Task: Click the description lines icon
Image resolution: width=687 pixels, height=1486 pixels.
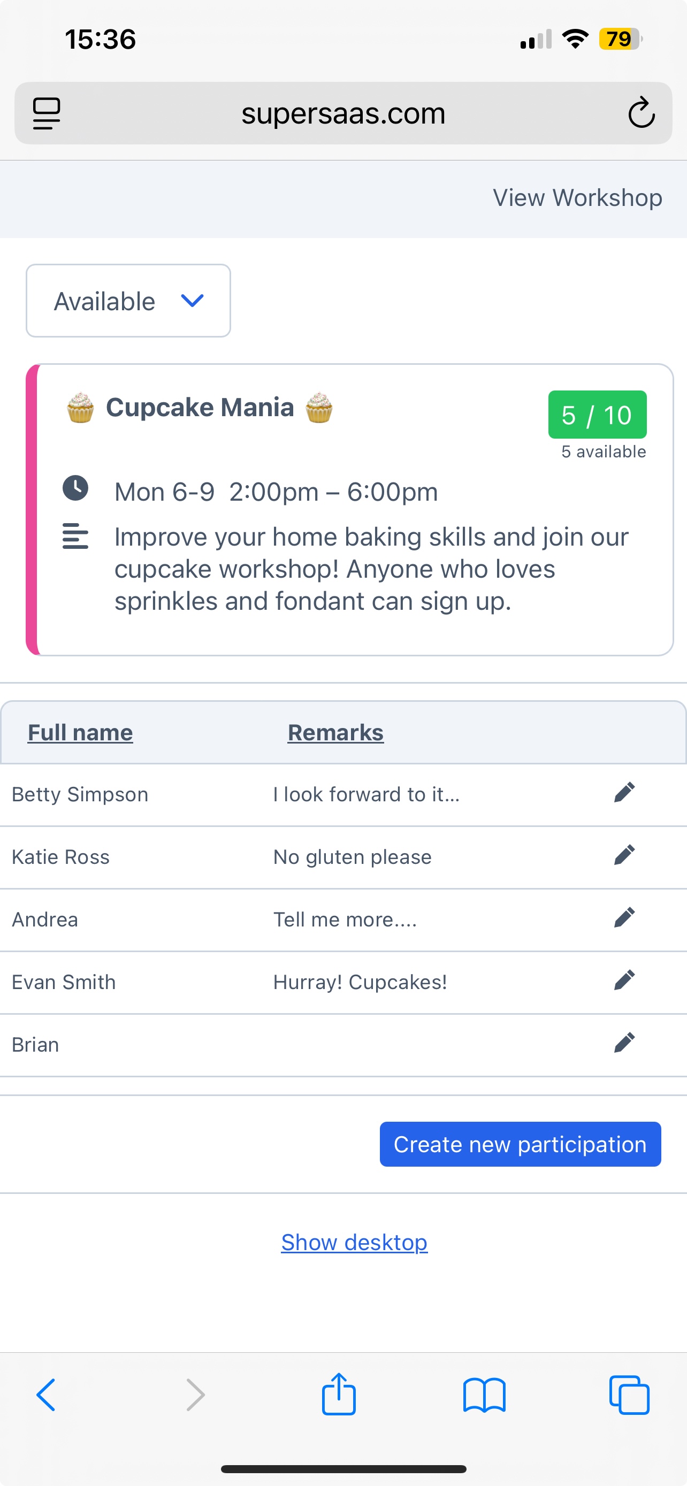Action: (x=75, y=537)
